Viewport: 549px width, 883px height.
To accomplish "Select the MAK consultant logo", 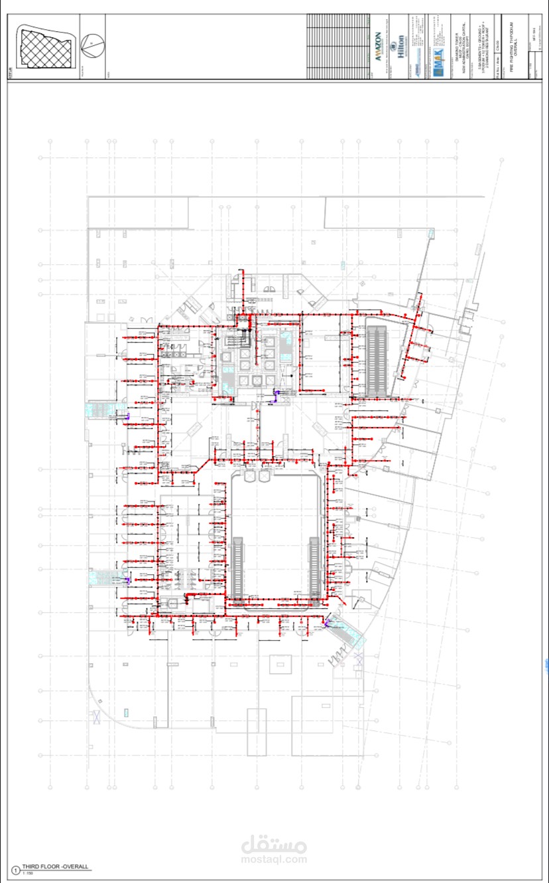I will (x=439, y=62).
